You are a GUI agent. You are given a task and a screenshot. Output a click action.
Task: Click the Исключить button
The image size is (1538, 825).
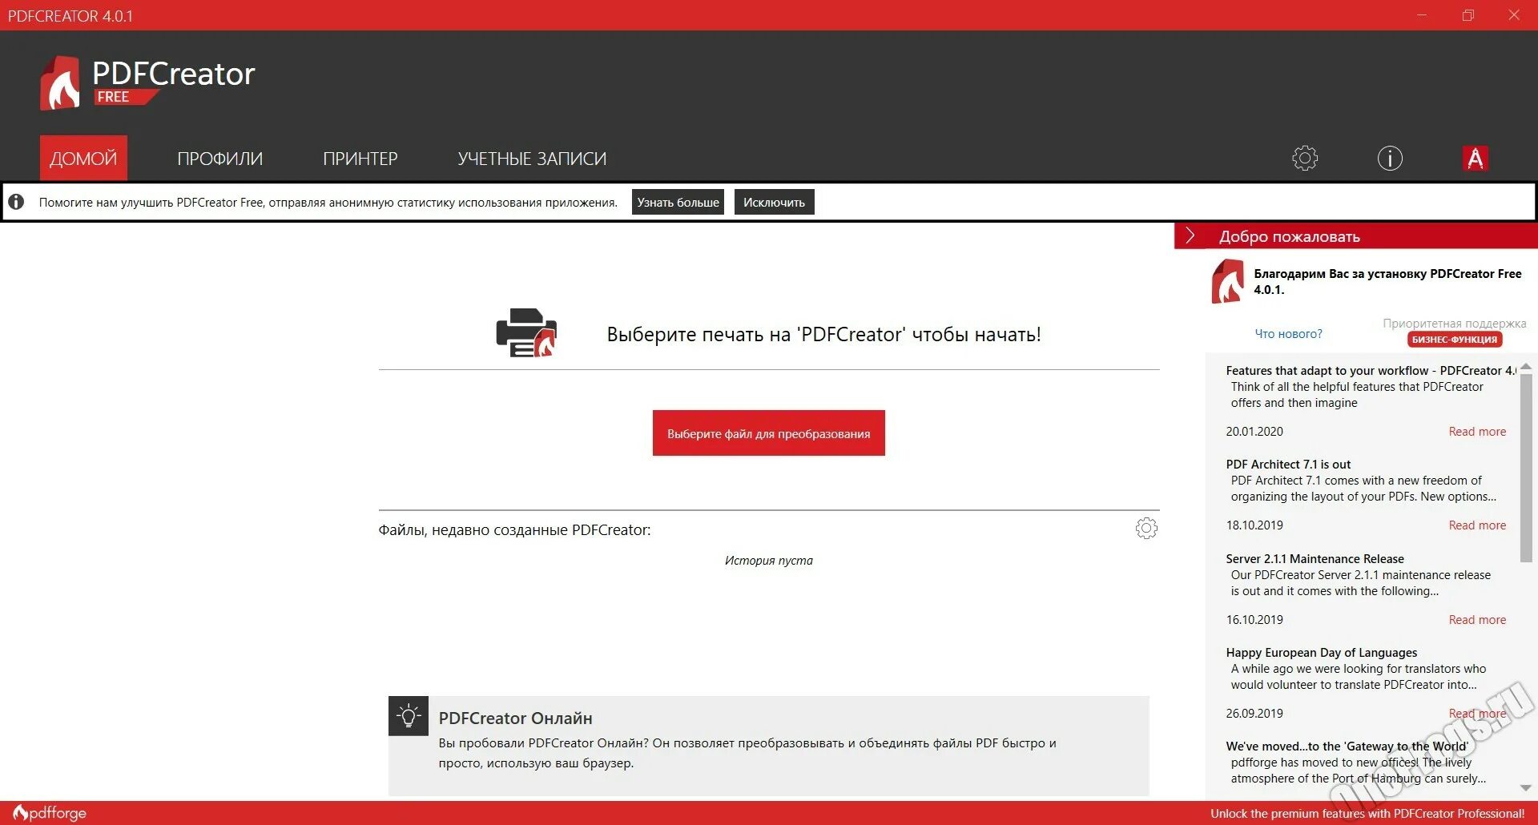[x=774, y=202]
